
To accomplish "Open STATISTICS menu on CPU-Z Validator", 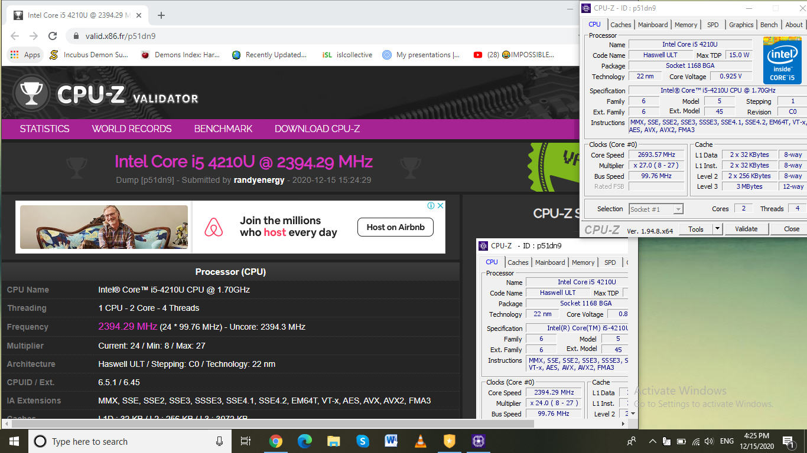I will point(44,129).
